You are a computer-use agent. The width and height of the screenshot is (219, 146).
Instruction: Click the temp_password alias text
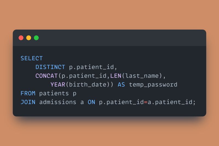(153, 85)
